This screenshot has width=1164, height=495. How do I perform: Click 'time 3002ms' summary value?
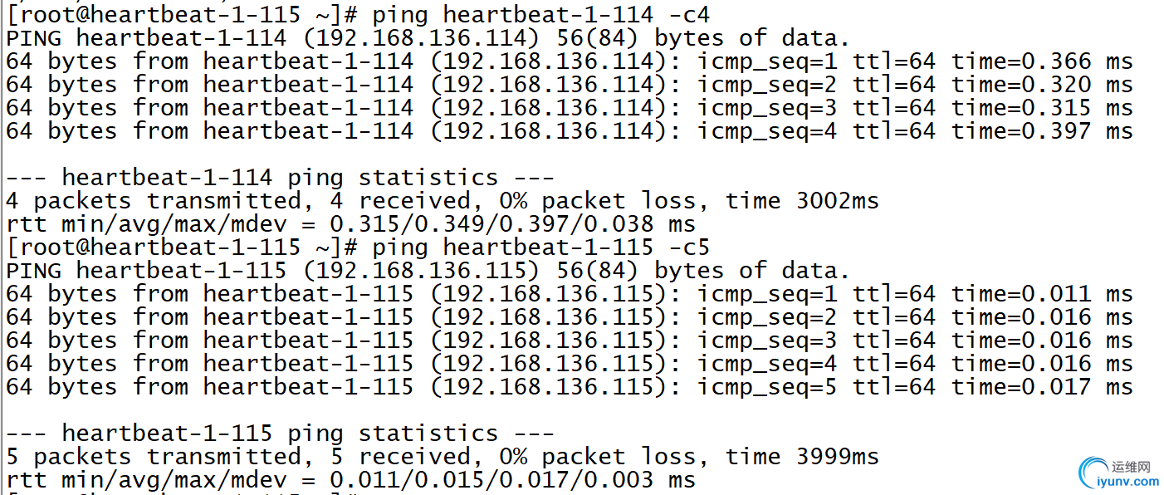802,200
